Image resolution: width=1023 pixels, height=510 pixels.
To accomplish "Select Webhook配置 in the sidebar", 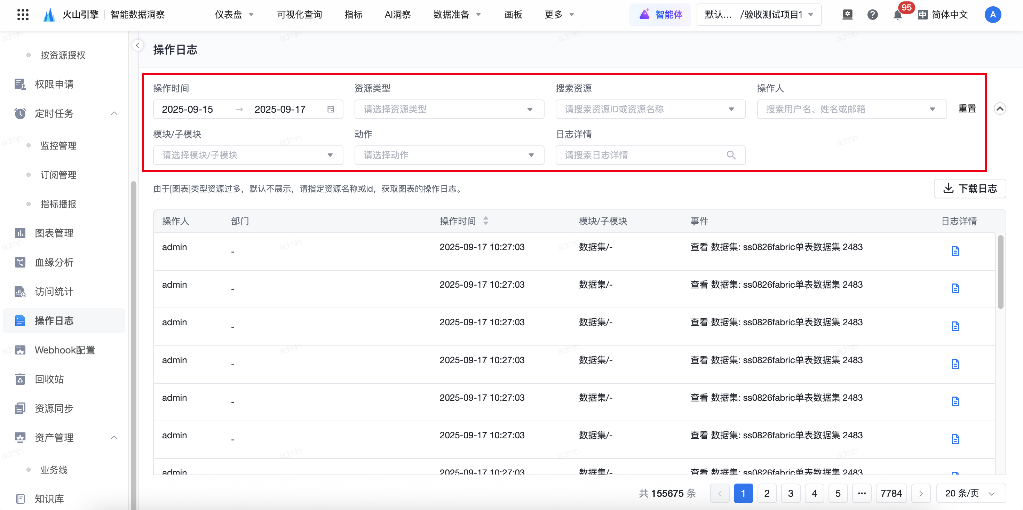I will tap(65, 350).
